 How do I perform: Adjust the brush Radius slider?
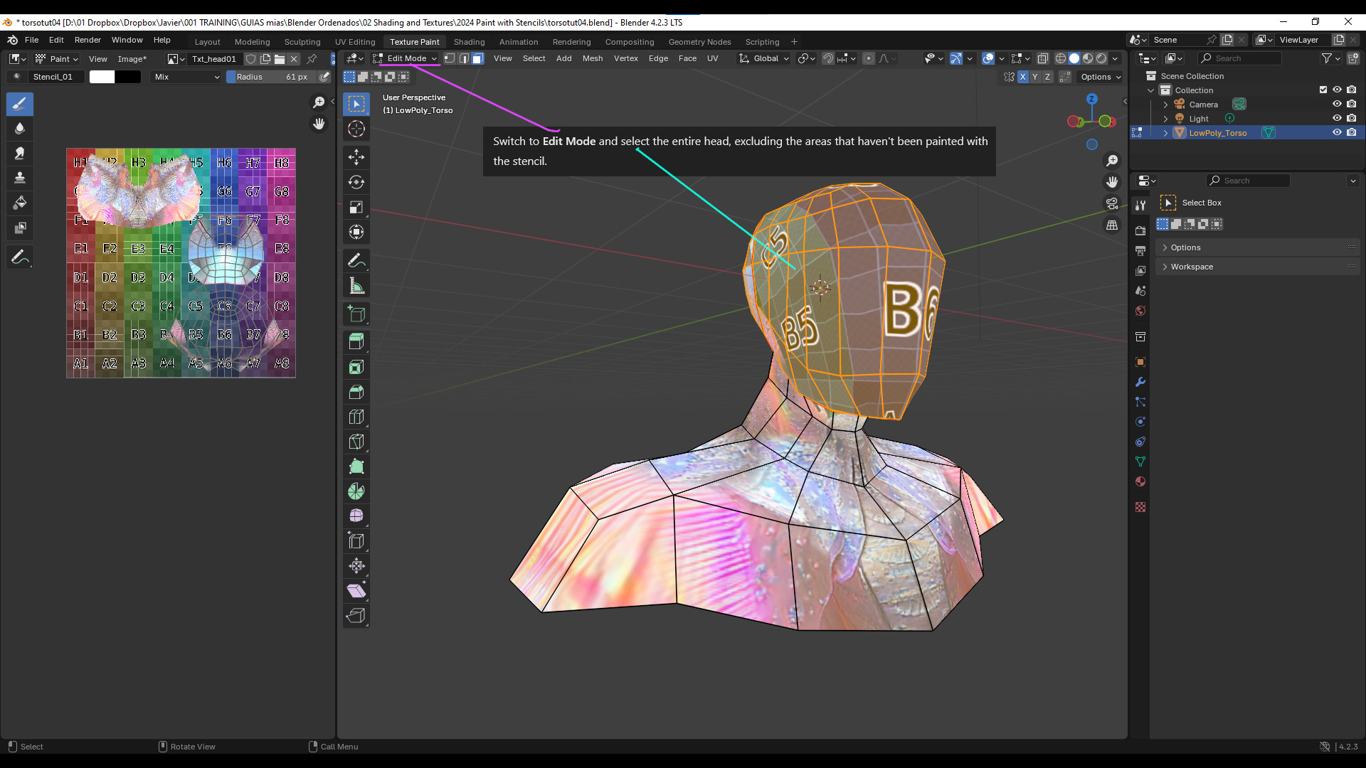[272, 77]
